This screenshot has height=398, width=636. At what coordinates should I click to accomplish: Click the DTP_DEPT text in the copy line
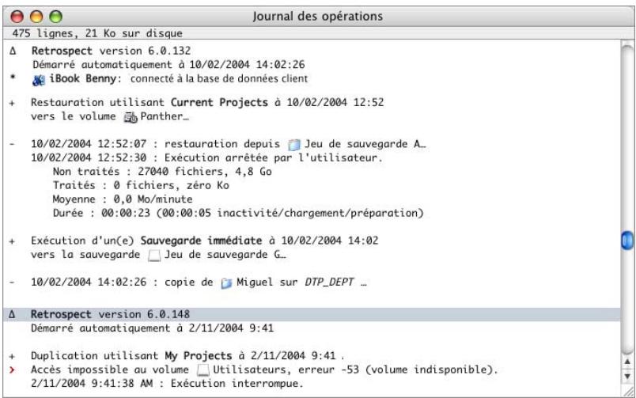click(329, 282)
